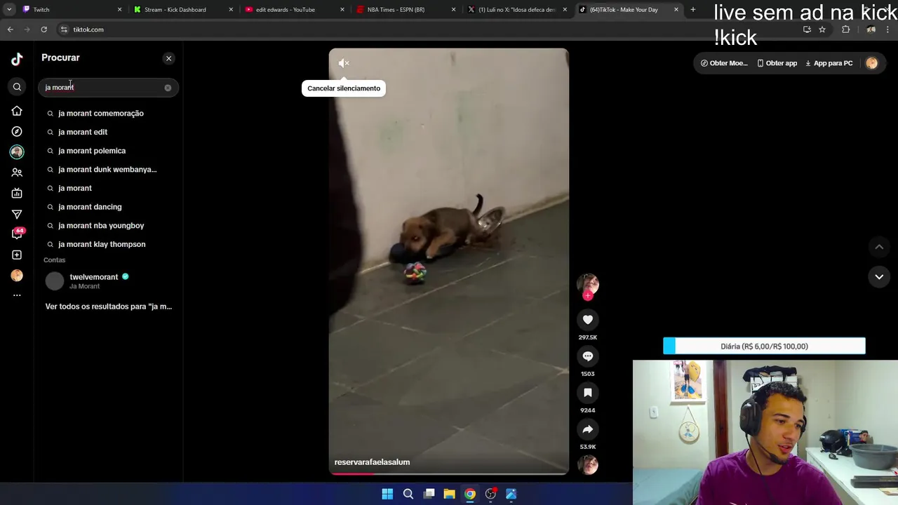Open the twelvemorant account result

109,281
